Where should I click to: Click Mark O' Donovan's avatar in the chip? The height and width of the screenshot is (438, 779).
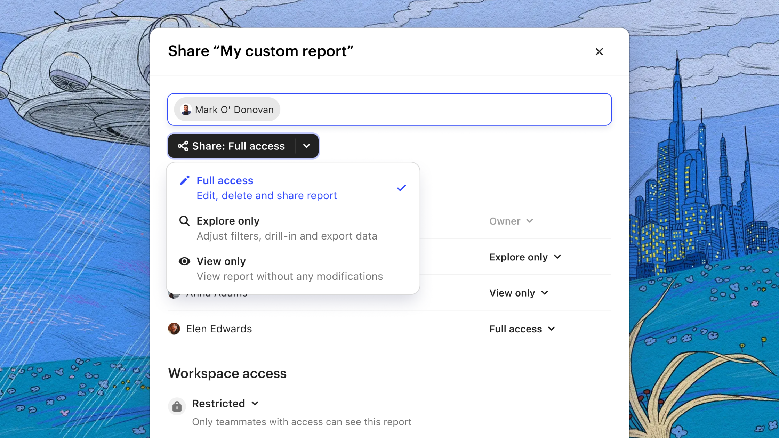[186, 109]
